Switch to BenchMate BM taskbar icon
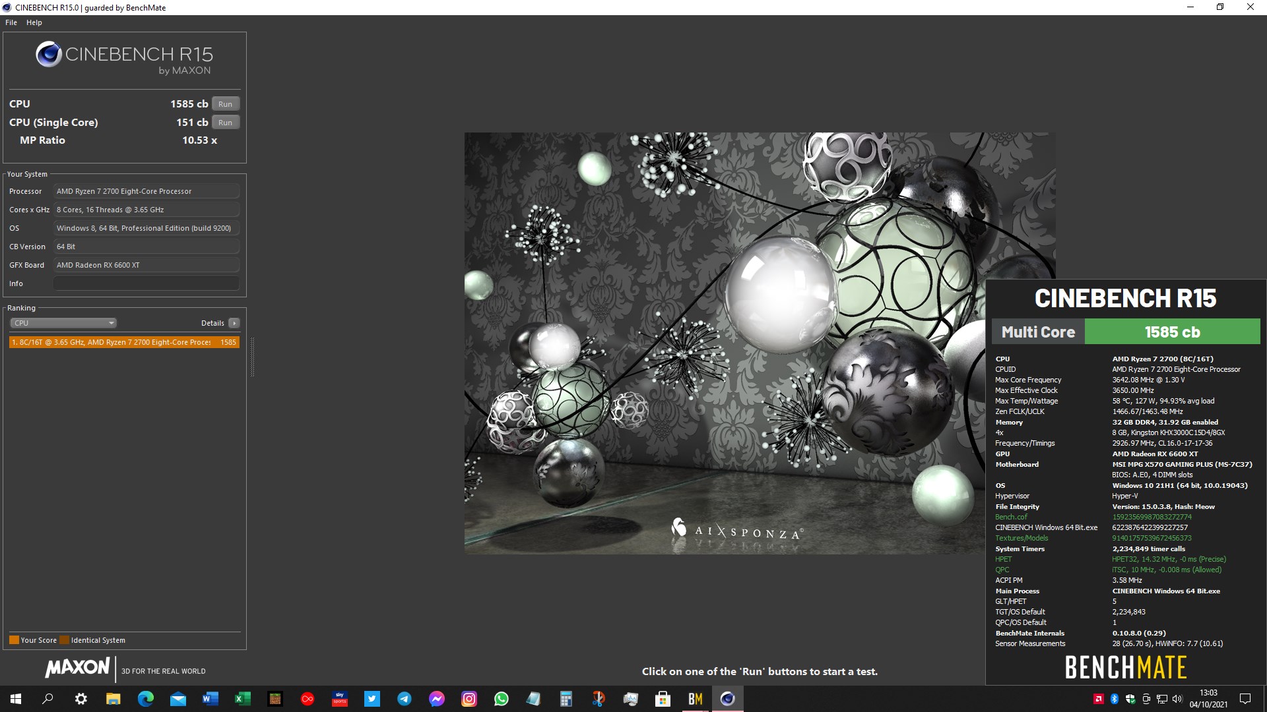 pyautogui.click(x=695, y=699)
